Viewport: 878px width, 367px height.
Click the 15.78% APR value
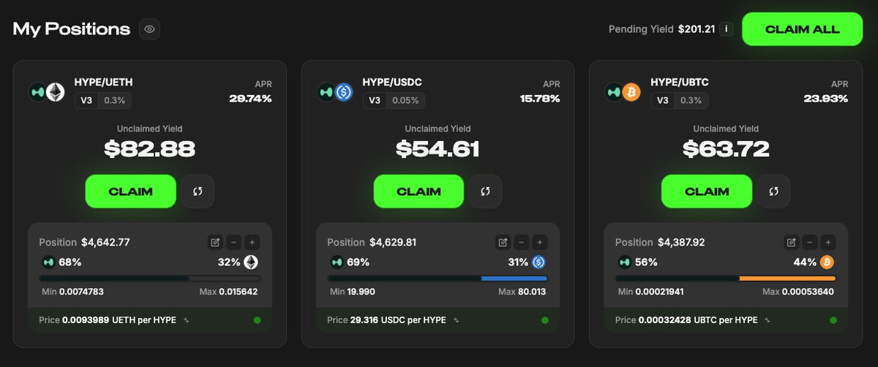point(540,99)
